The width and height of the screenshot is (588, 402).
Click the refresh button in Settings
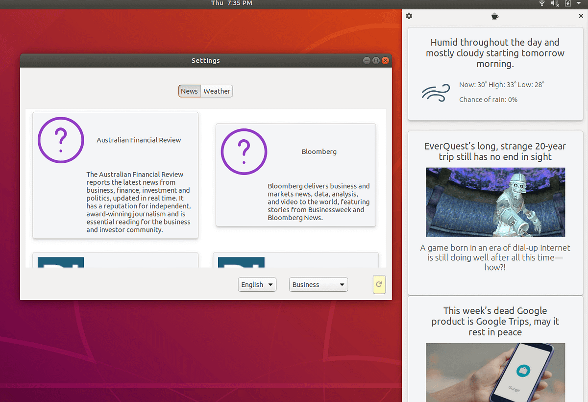pyautogui.click(x=379, y=284)
